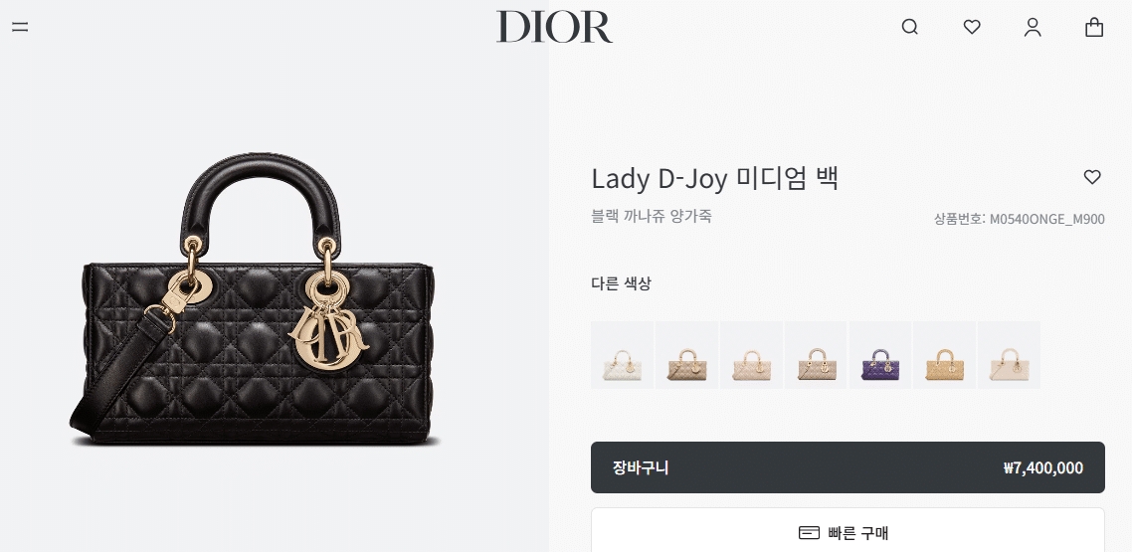Open the hamburger menu icon
The image size is (1132, 552).
click(x=20, y=28)
